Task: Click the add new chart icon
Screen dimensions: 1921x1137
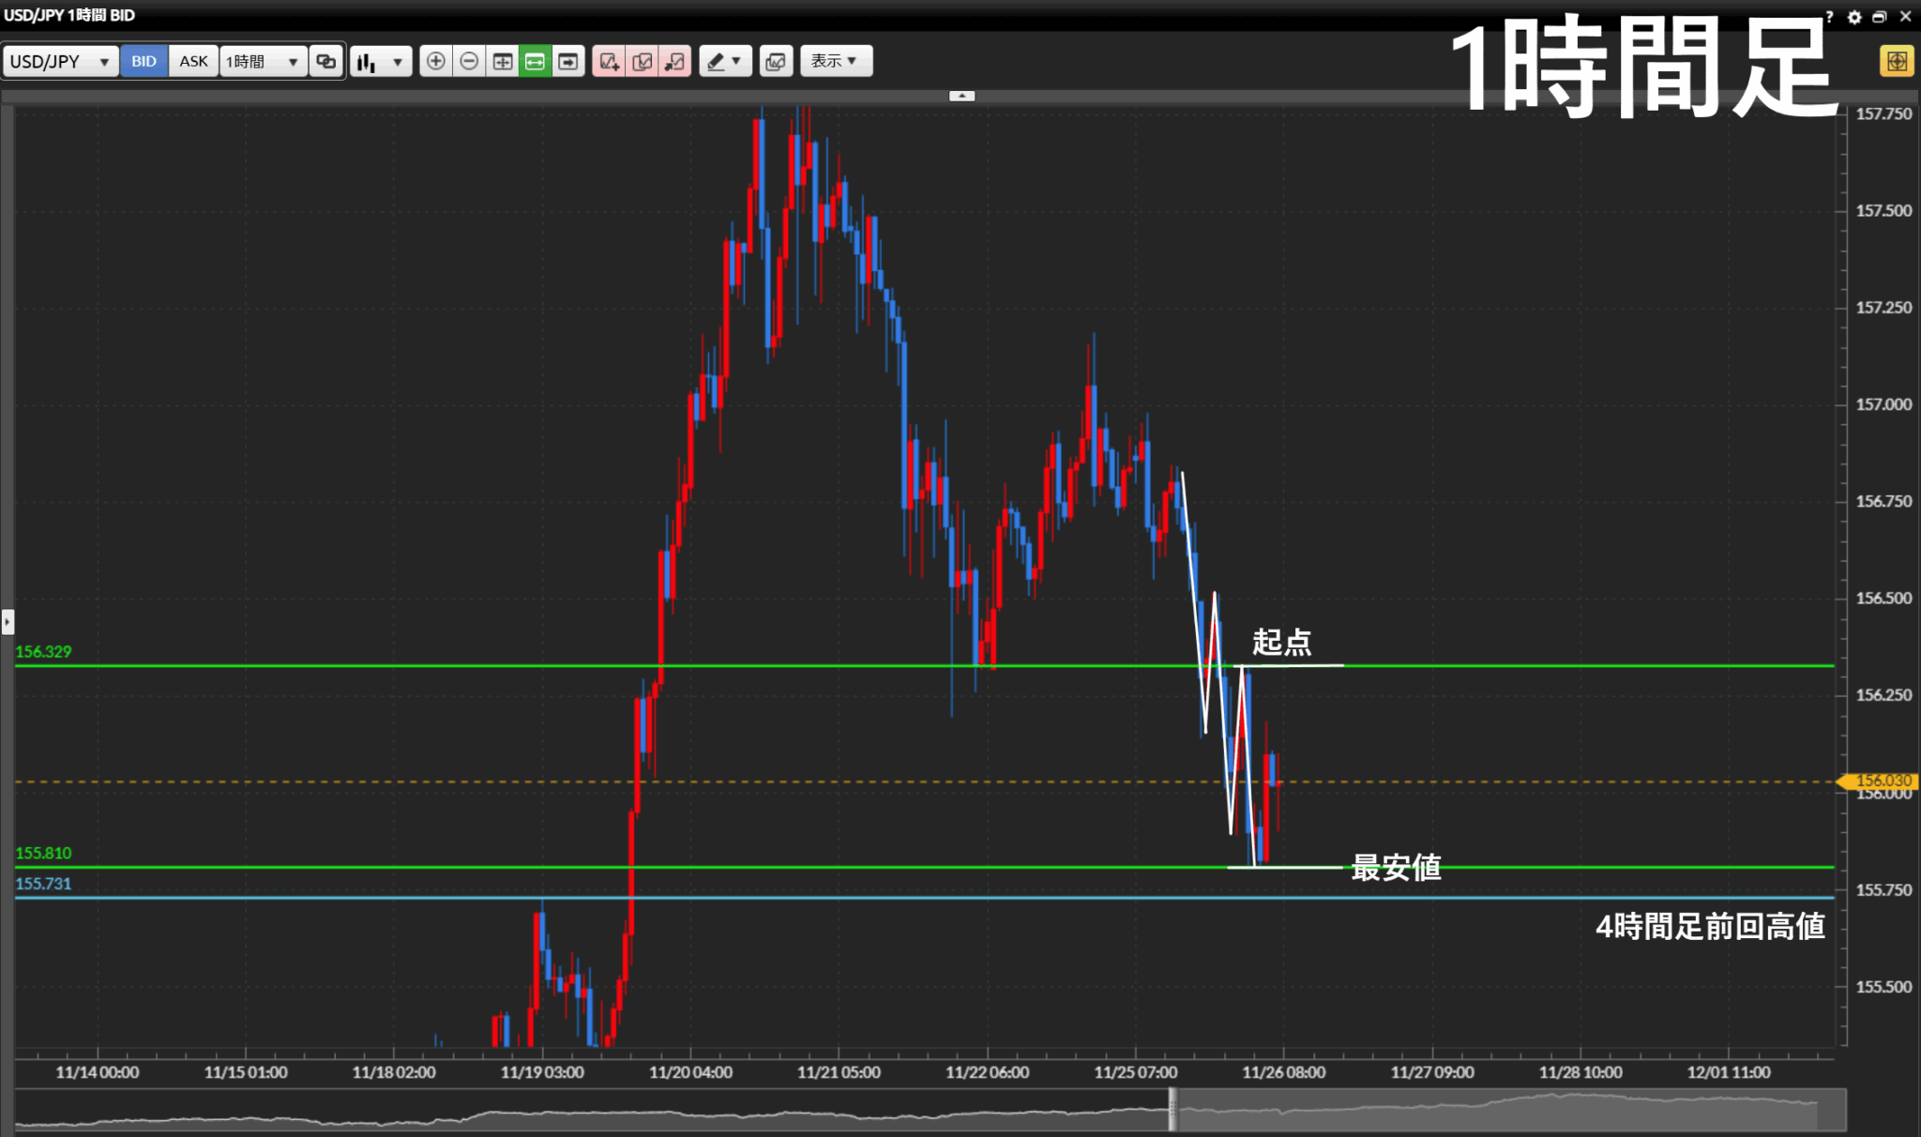Action: tap(609, 62)
